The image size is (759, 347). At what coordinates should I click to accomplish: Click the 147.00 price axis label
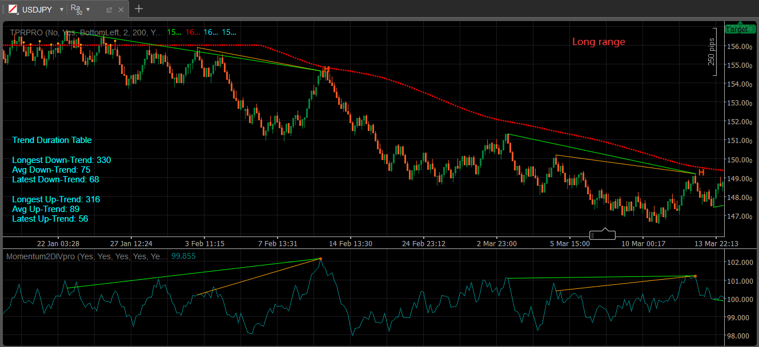[x=741, y=216]
